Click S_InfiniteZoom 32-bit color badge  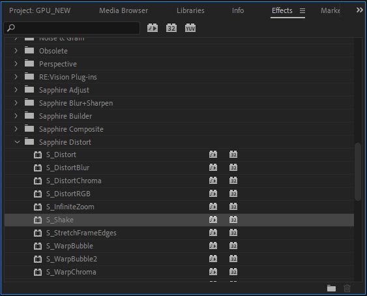[233, 207]
